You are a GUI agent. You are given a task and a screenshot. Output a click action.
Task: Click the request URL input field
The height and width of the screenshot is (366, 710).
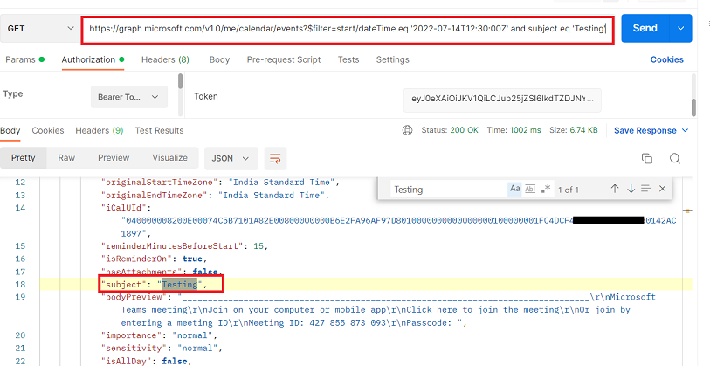coord(348,29)
